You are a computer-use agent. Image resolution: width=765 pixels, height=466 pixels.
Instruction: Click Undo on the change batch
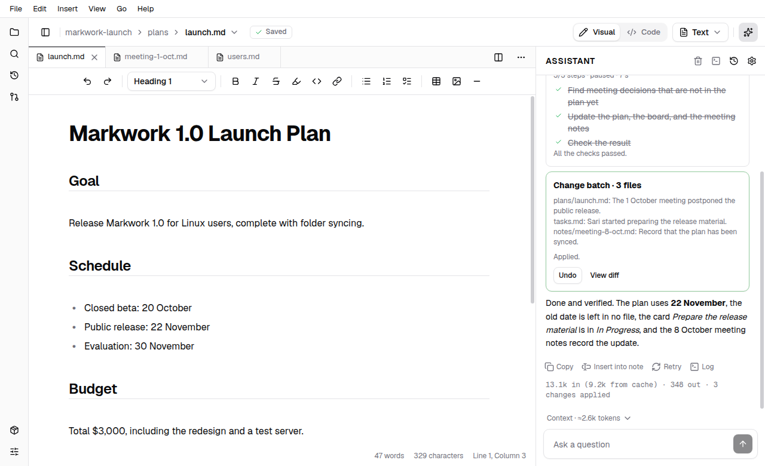point(568,275)
